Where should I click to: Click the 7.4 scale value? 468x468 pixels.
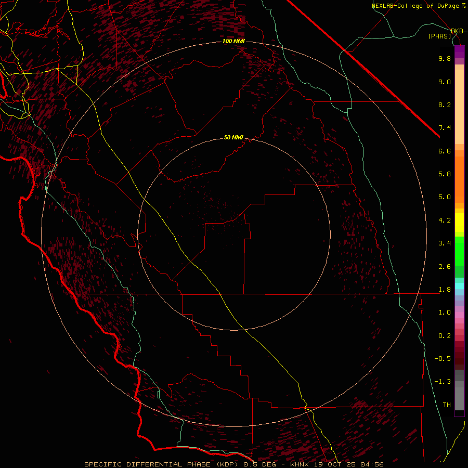pyautogui.click(x=445, y=128)
